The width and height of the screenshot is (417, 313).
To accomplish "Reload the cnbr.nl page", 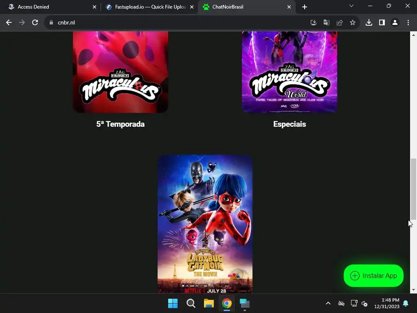I will pos(35,23).
